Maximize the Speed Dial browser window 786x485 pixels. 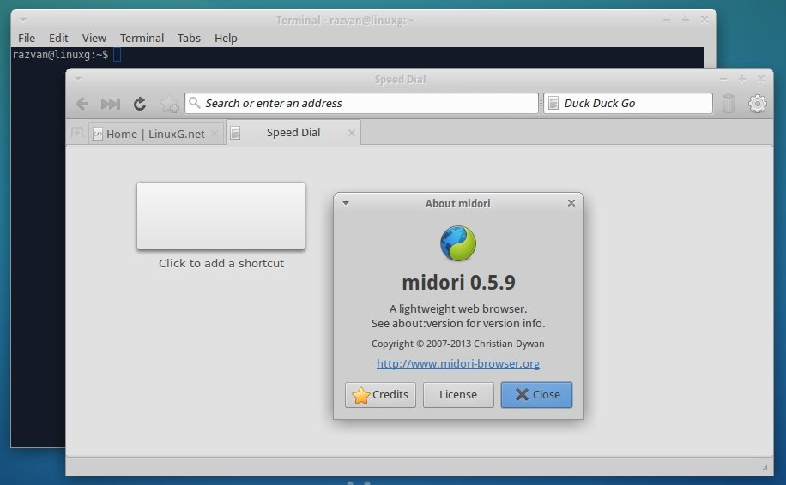[742, 79]
